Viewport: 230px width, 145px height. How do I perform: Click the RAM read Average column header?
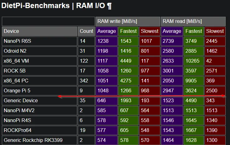click(172, 31)
